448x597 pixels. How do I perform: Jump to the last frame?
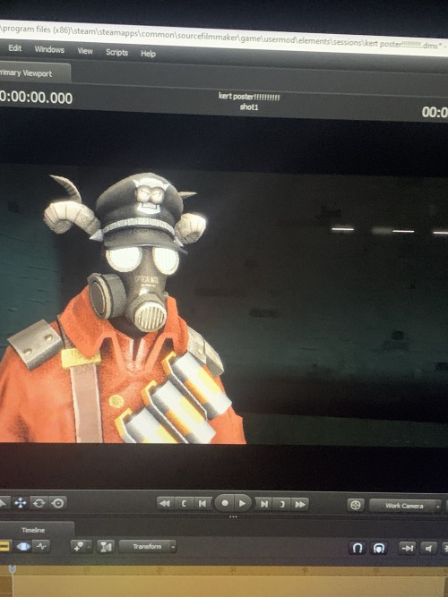click(300, 505)
